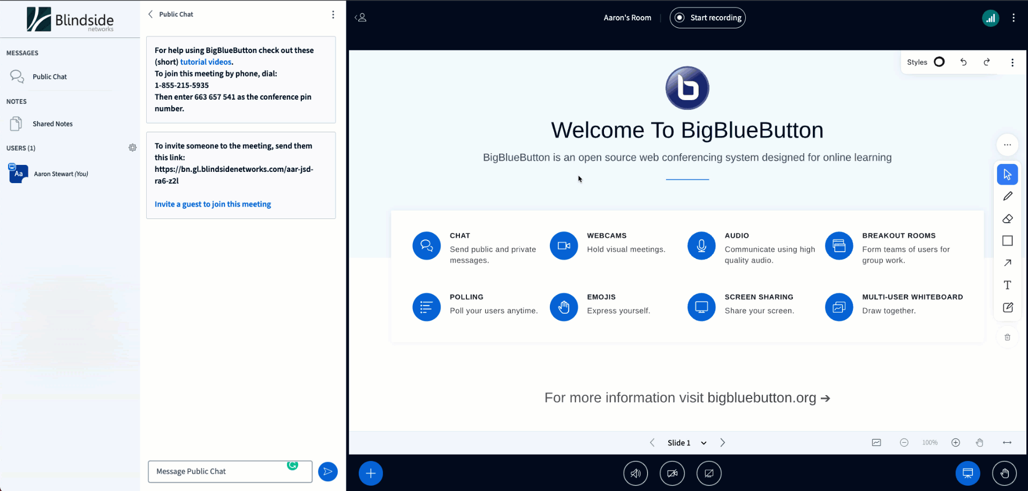Click the phone number 1-855-215-5935
This screenshot has width=1028, height=491.
click(182, 85)
